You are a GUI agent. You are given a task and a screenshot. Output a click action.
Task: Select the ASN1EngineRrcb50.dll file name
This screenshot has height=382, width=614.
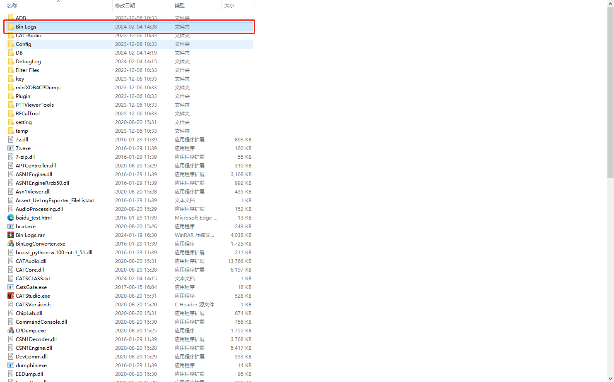42,183
